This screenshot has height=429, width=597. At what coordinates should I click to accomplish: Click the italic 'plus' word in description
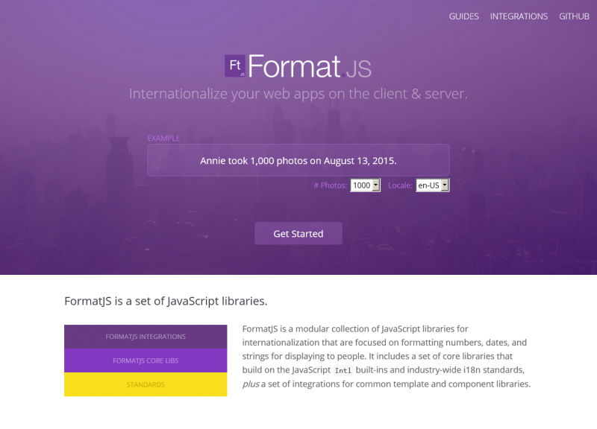pos(251,384)
